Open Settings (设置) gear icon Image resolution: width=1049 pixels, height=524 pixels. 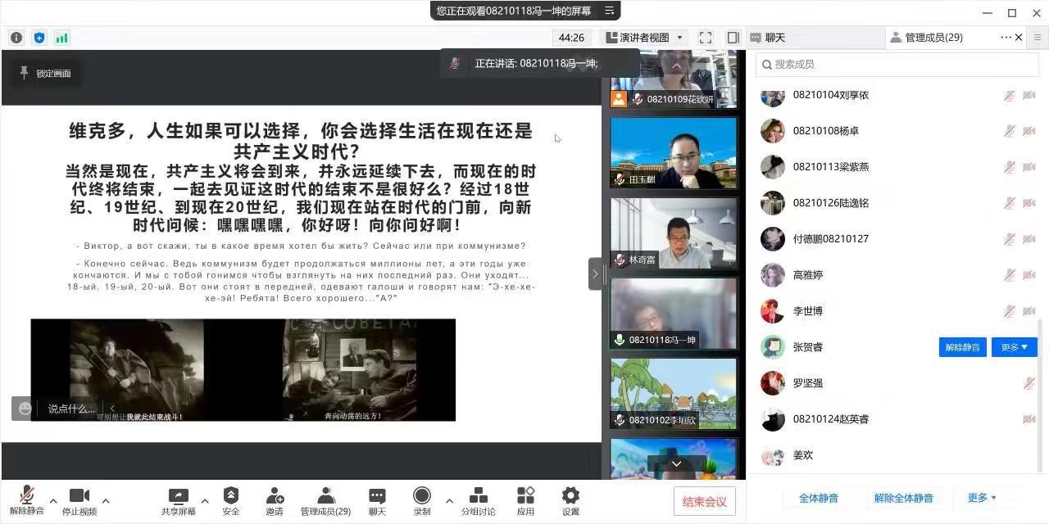pyautogui.click(x=570, y=496)
